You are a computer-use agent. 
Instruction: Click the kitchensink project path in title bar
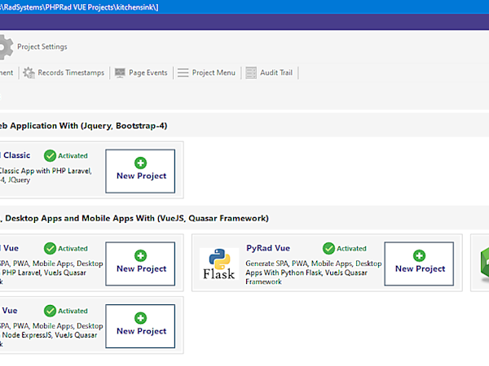(x=79, y=7)
